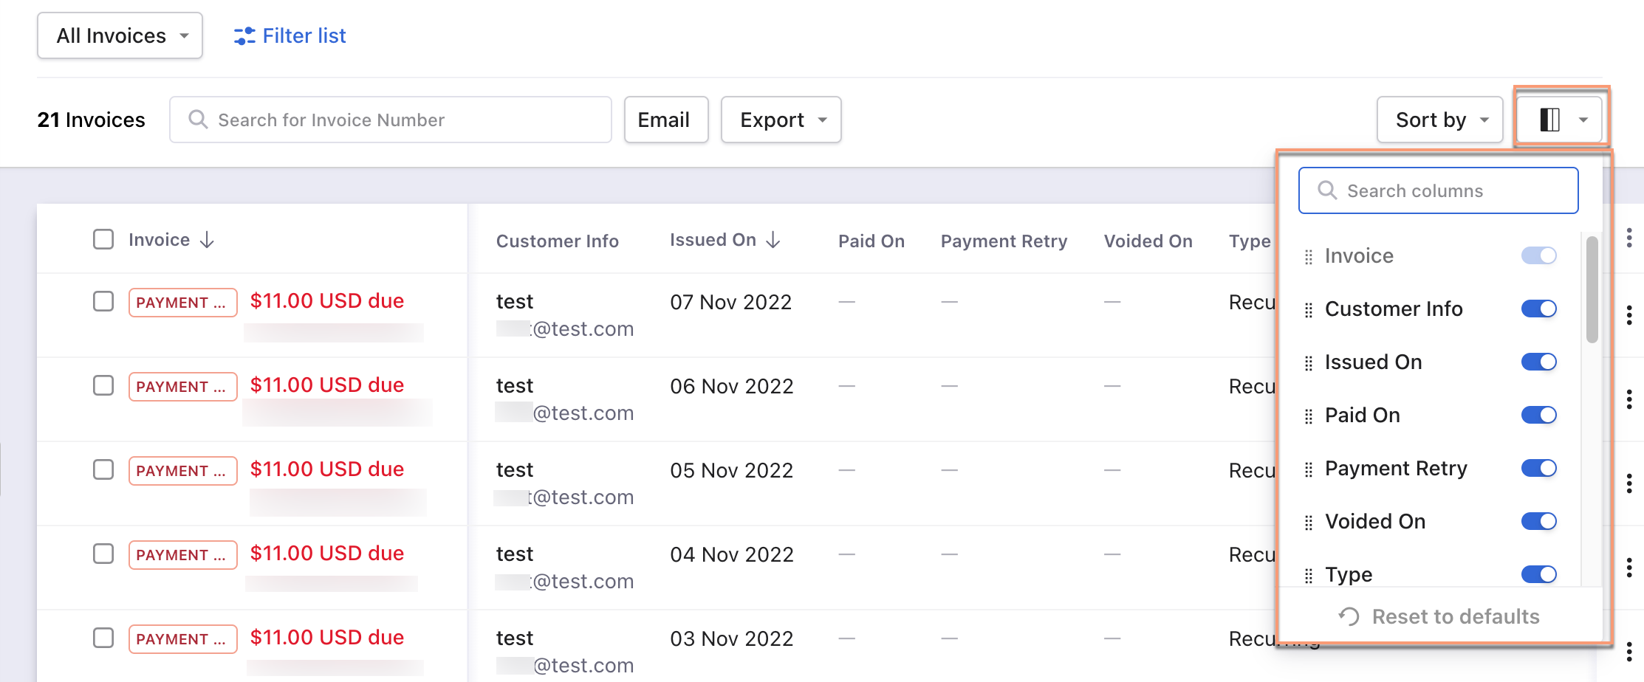
Task: Open the Sort by dropdown
Action: tap(1439, 120)
